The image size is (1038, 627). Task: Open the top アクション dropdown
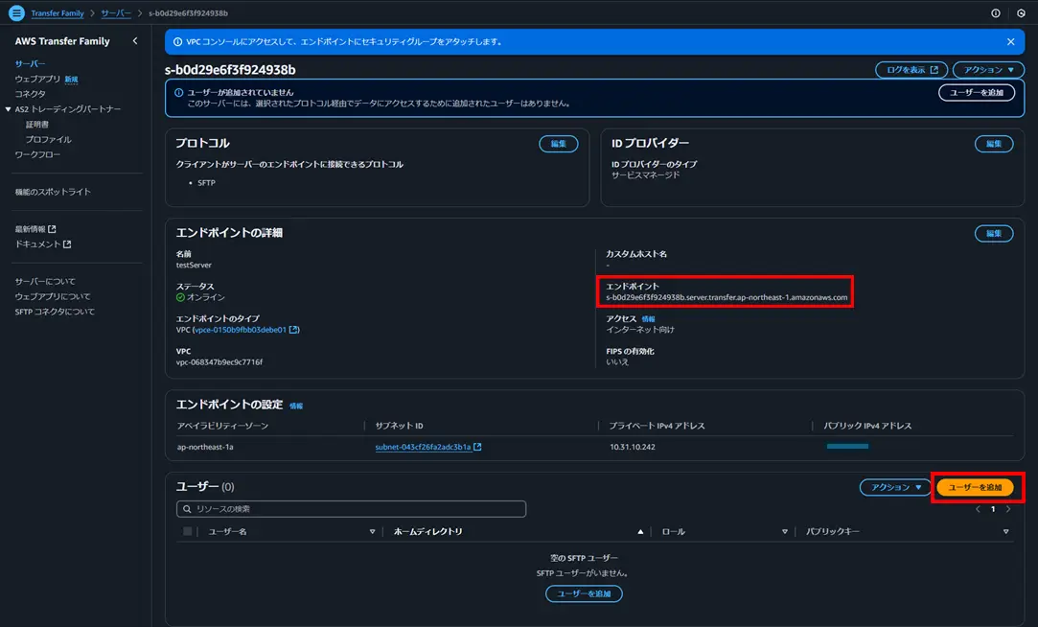point(988,70)
